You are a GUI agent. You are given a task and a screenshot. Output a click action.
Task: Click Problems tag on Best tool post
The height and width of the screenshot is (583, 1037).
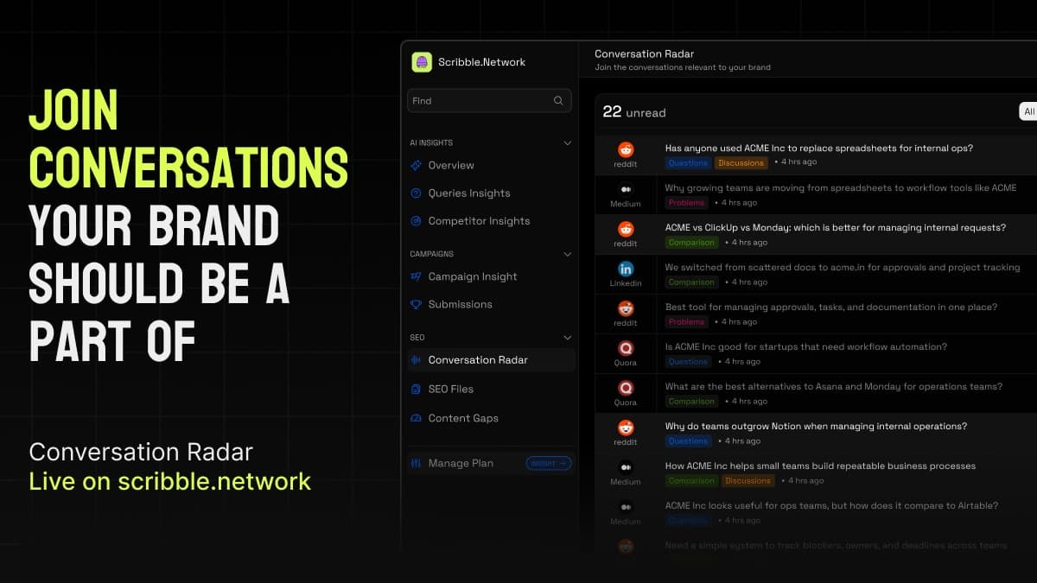click(x=686, y=321)
